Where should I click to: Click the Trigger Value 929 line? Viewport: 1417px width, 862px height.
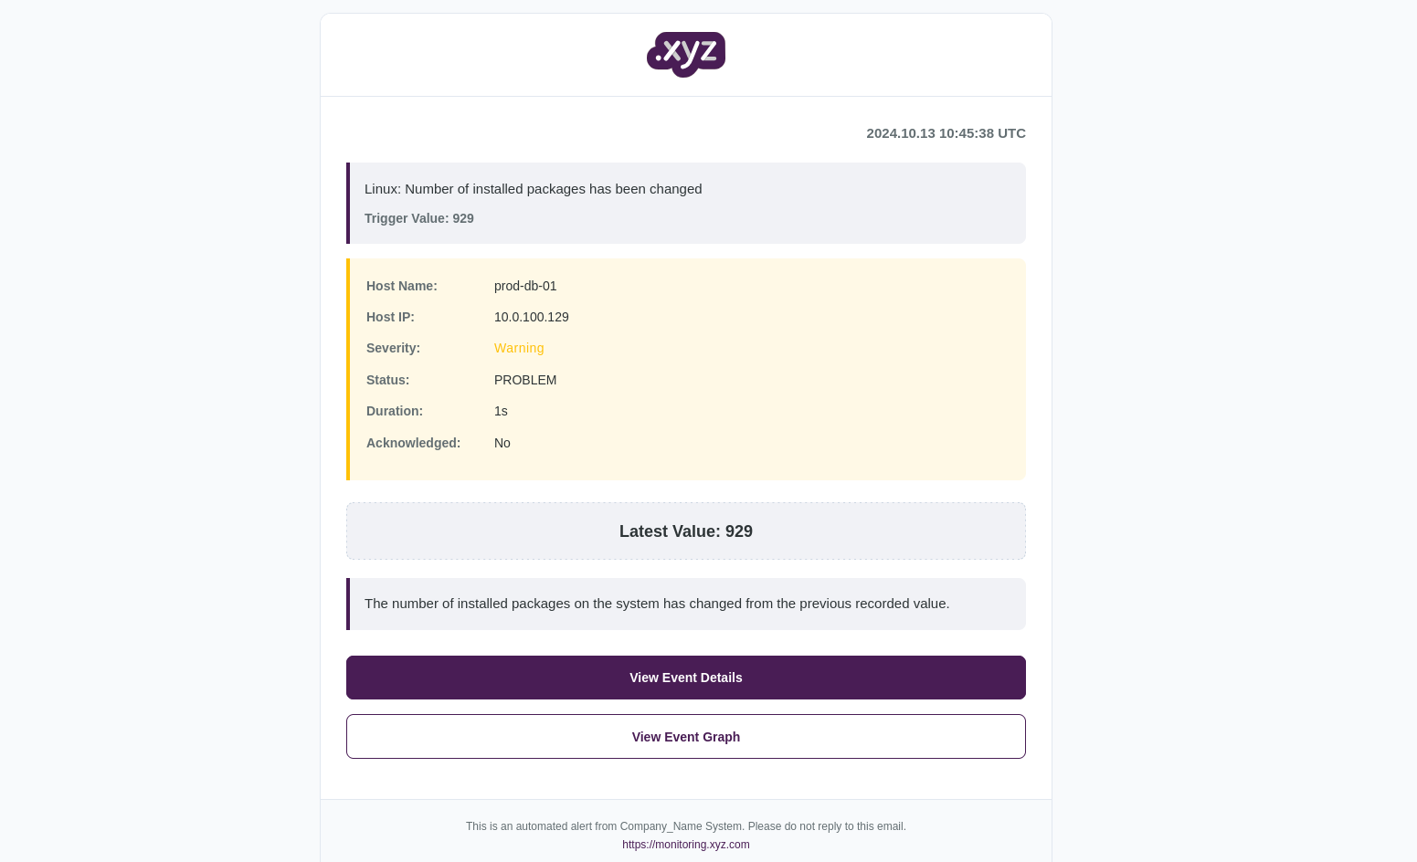[x=419, y=218]
